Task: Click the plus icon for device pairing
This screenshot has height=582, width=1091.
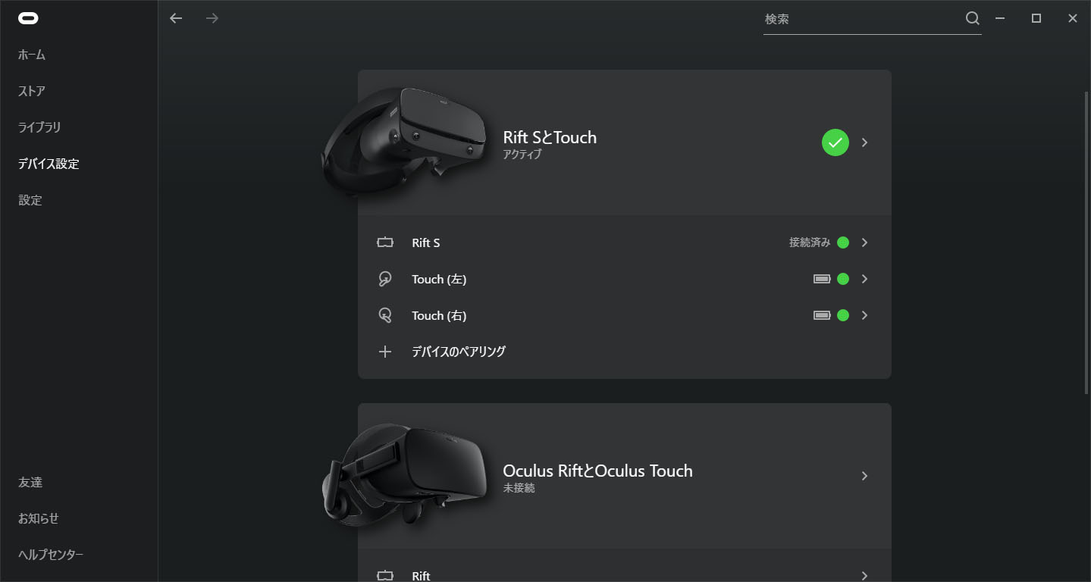Action: pos(385,352)
